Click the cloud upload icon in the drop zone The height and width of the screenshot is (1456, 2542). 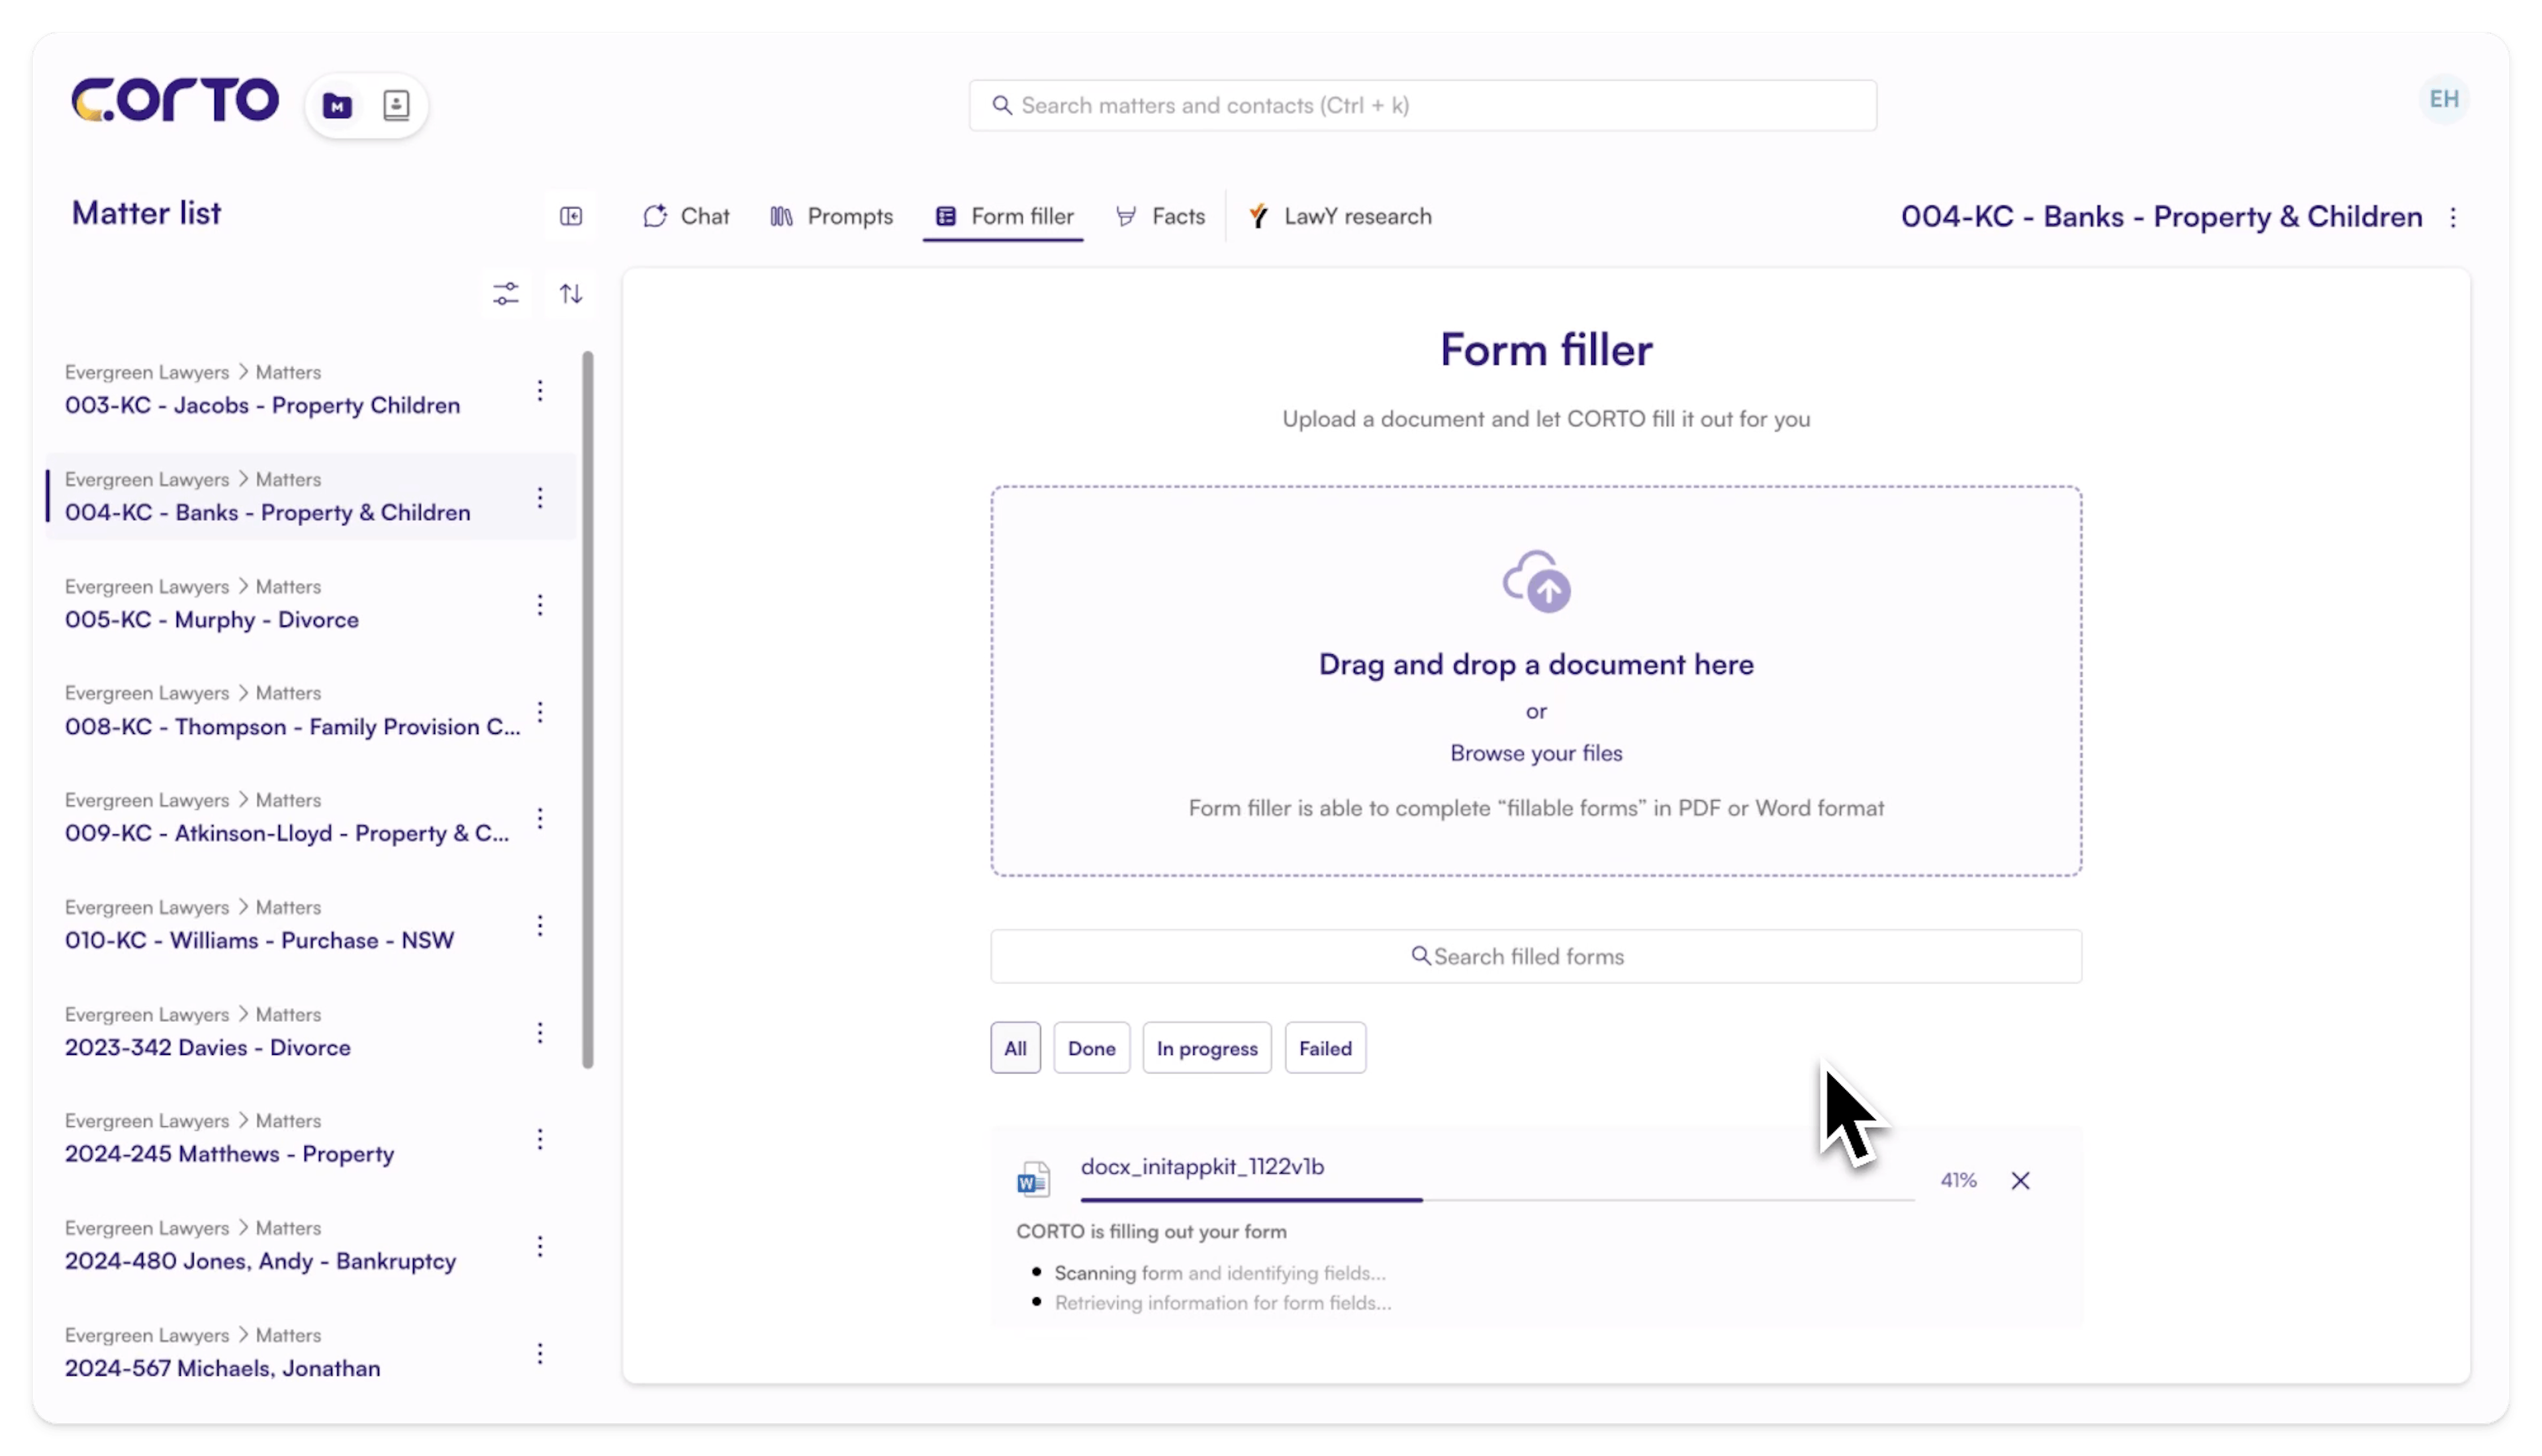point(1536,580)
